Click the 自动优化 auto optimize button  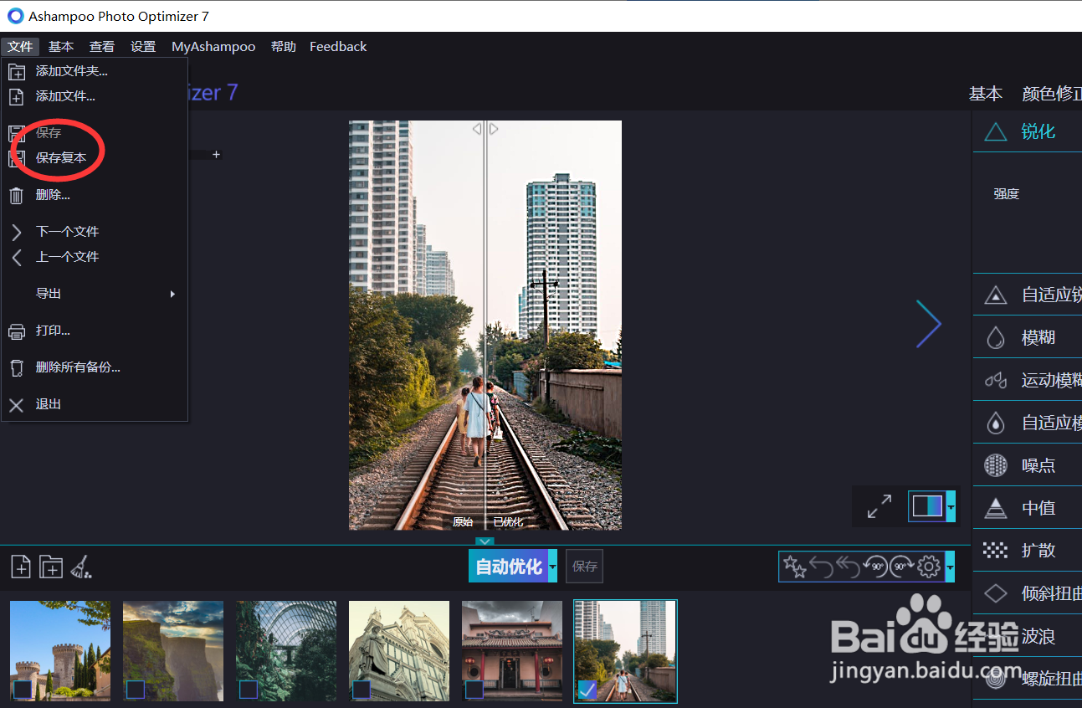[508, 567]
